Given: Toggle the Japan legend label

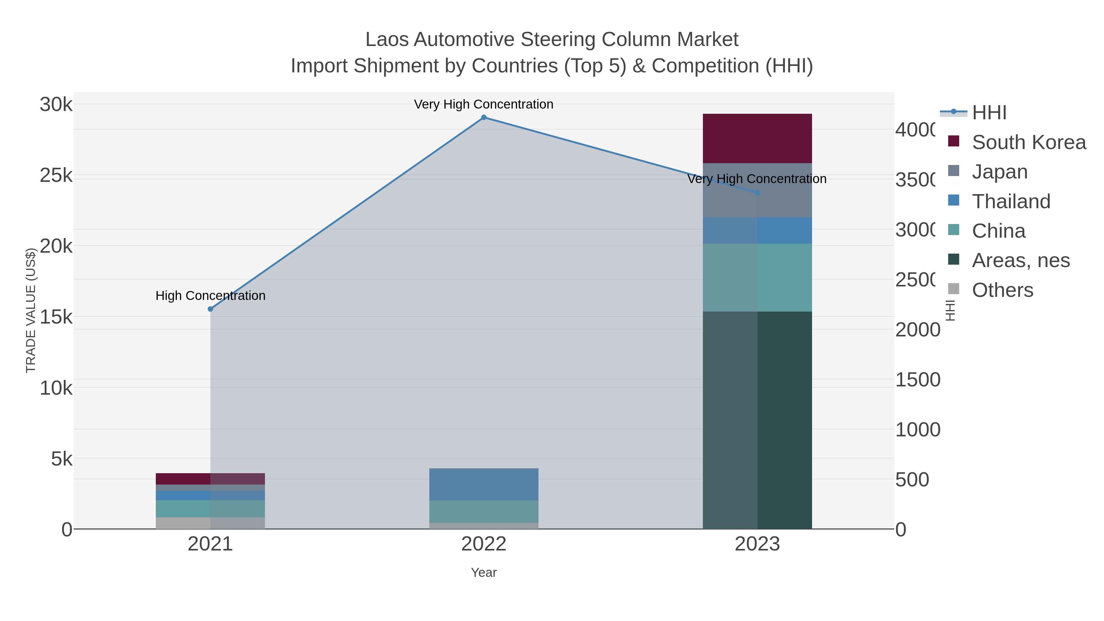Looking at the screenshot, I should click(x=999, y=172).
